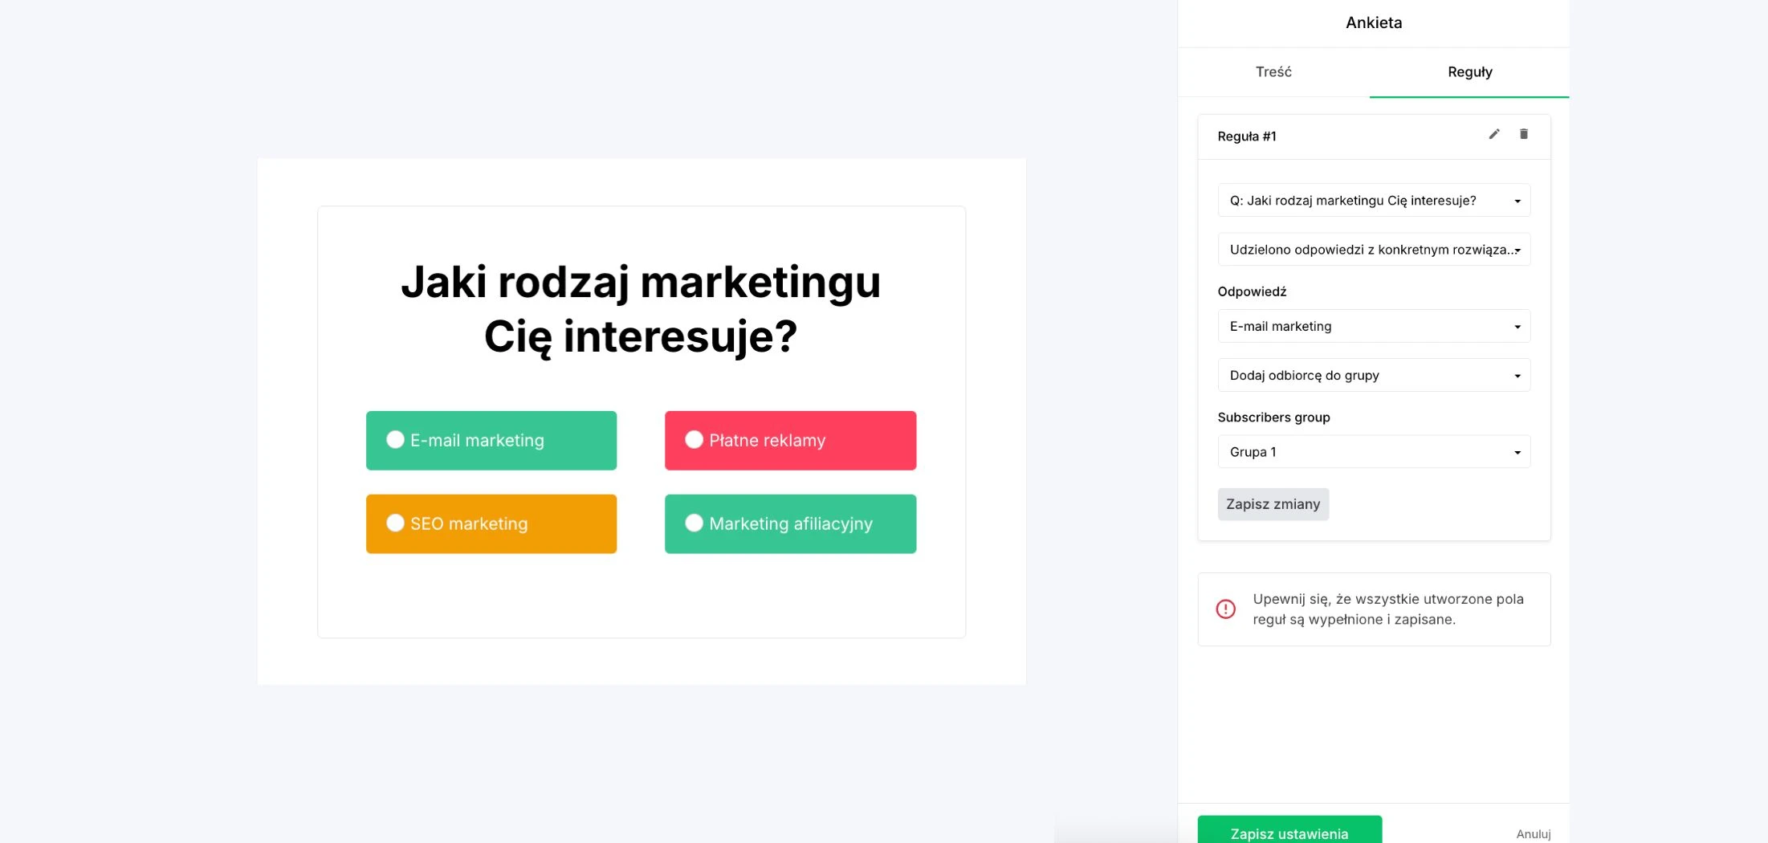Click the green Zapisz ustawienia button
1768x843 pixels.
1289,833
